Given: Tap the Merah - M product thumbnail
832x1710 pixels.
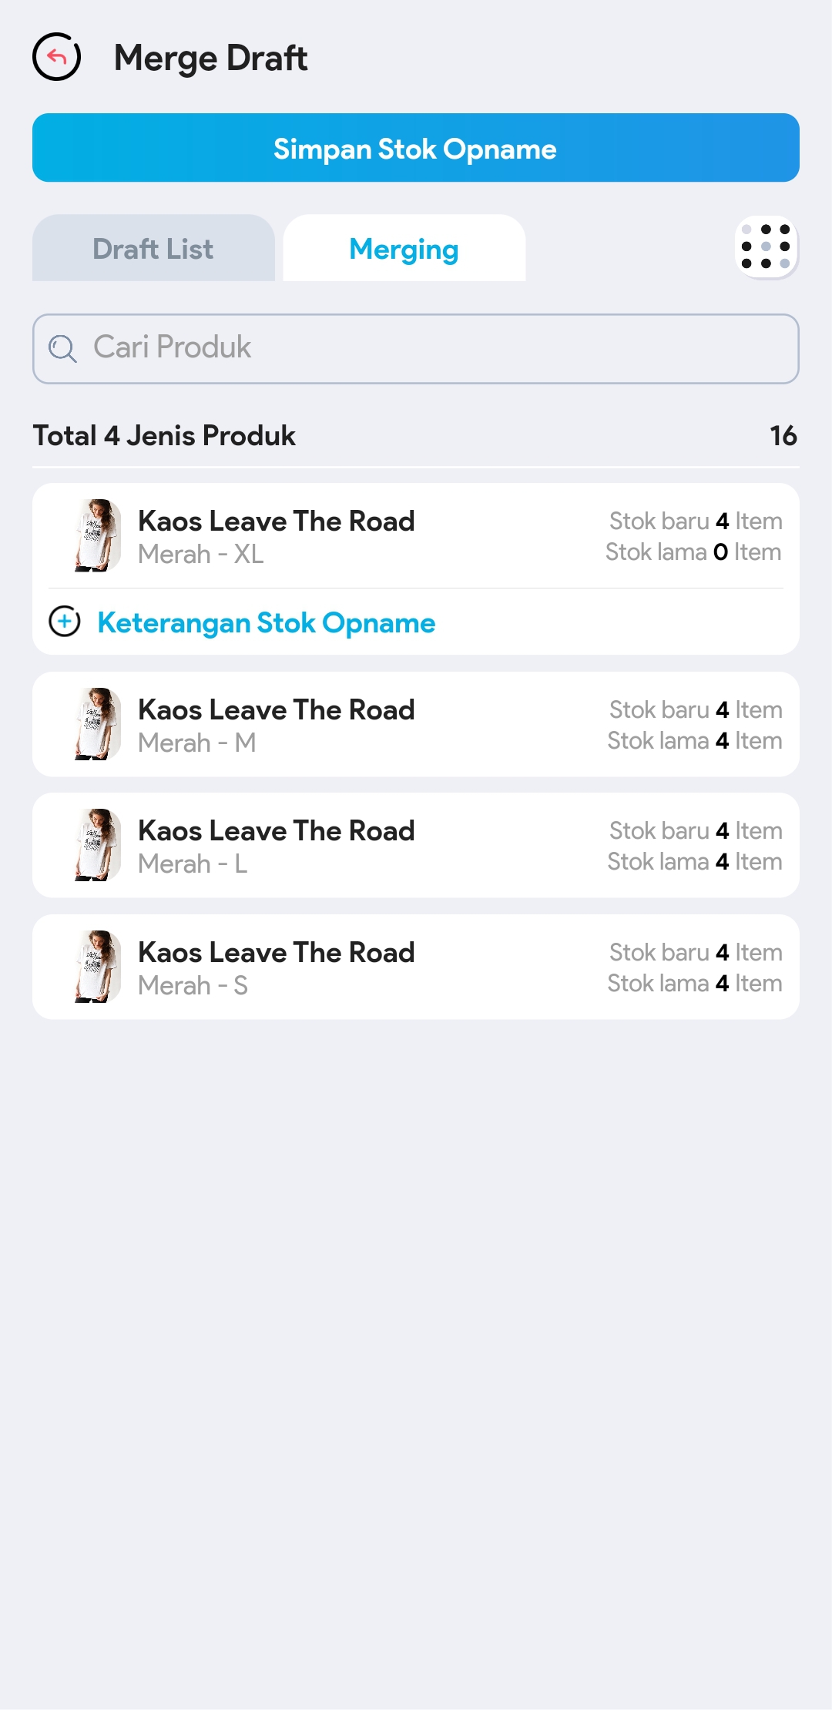Looking at the screenshot, I should coord(97,724).
